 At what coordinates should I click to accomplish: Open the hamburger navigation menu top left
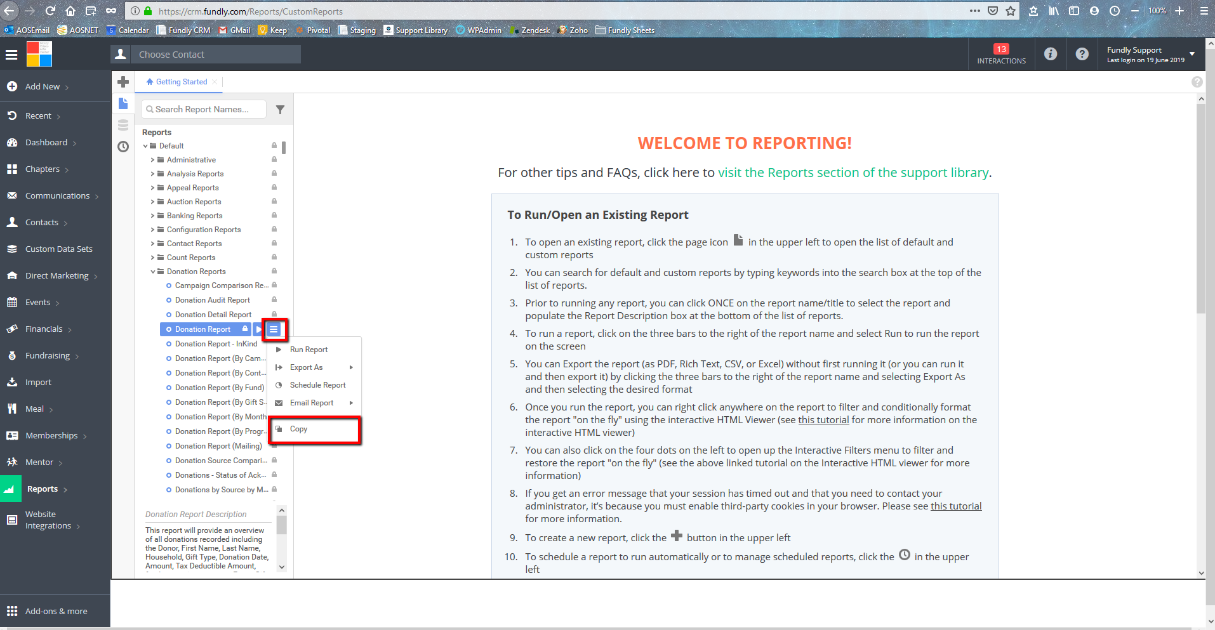click(x=11, y=54)
